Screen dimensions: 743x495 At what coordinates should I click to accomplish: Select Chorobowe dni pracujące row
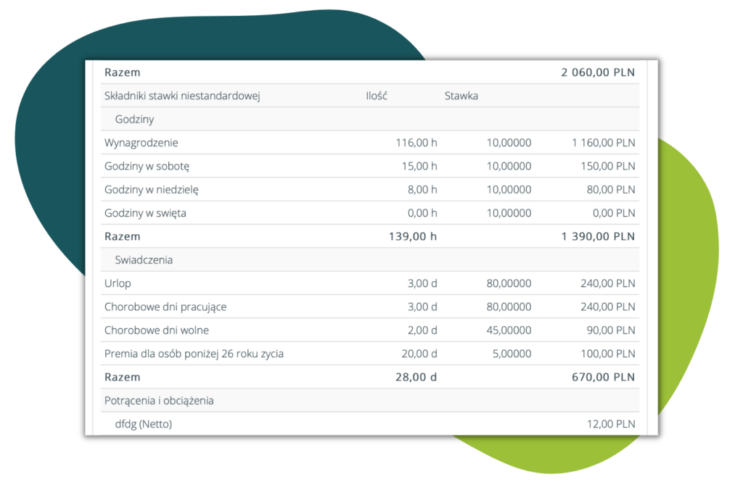tap(165, 307)
